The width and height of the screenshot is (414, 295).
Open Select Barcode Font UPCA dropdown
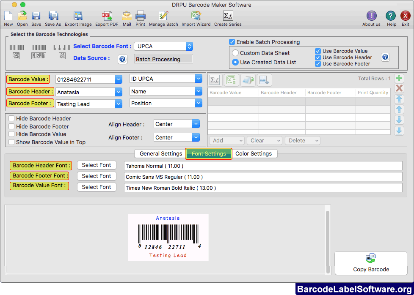click(x=189, y=46)
